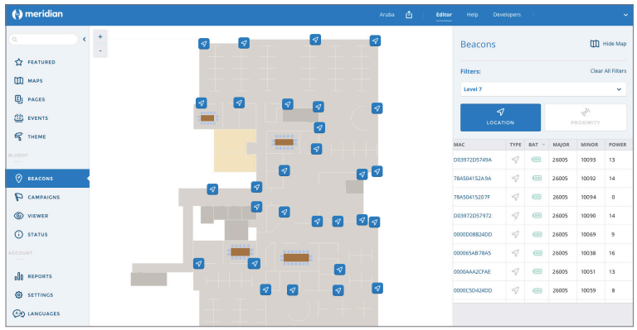Image resolution: width=637 pixels, height=330 pixels.
Task: Open the Level 7 filter dropdown
Action: [543, 89]
